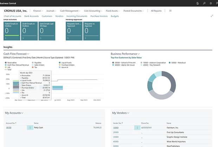Expand the Cost Accounting menu

click(x=93, y=11)
